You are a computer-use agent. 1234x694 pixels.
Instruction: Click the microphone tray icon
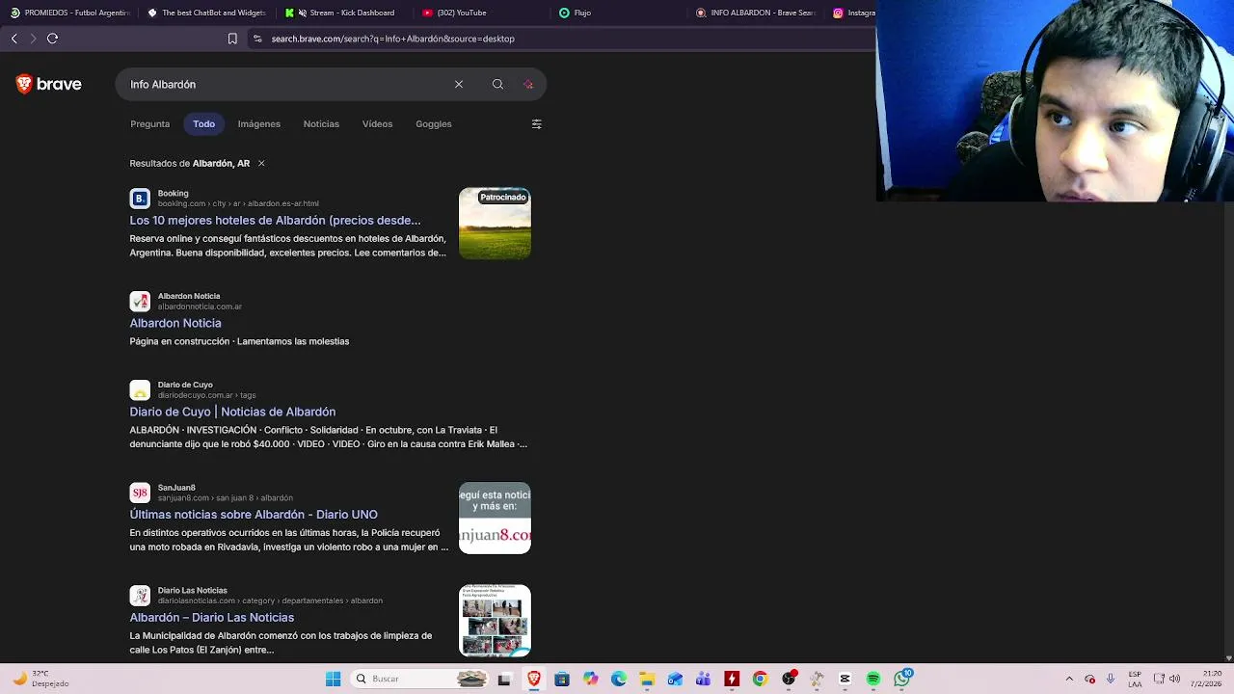tap(1111, 679)
